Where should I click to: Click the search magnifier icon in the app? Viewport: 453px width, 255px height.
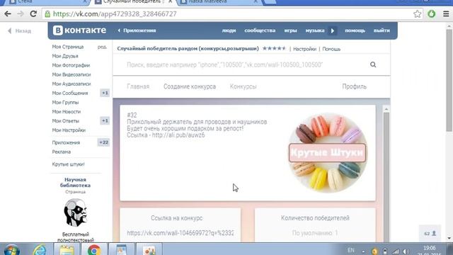click(x=373, y=64)
